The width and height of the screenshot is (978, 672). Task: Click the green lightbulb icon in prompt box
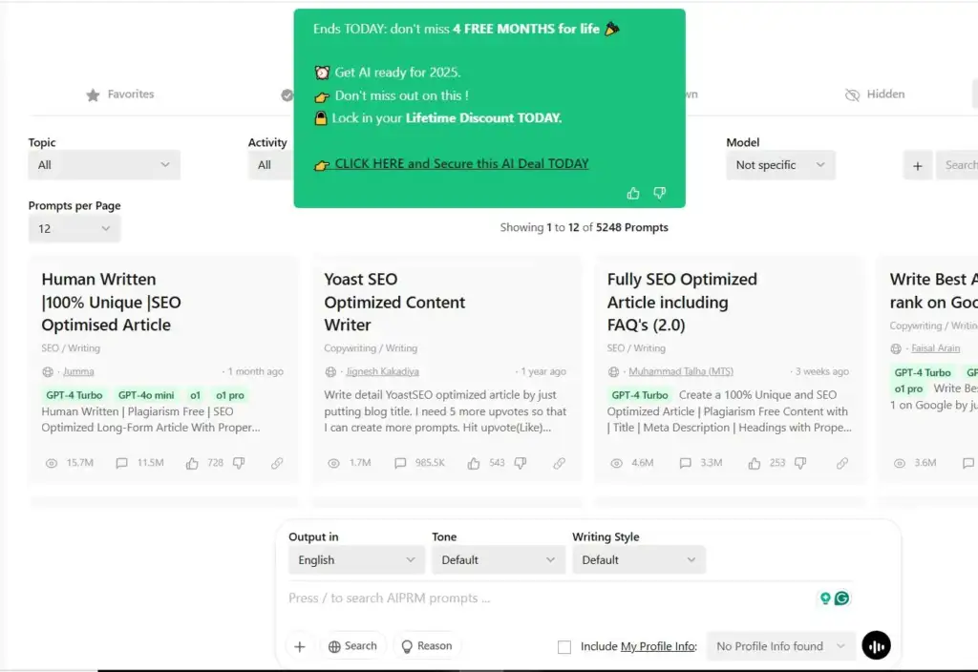[825, 598]
